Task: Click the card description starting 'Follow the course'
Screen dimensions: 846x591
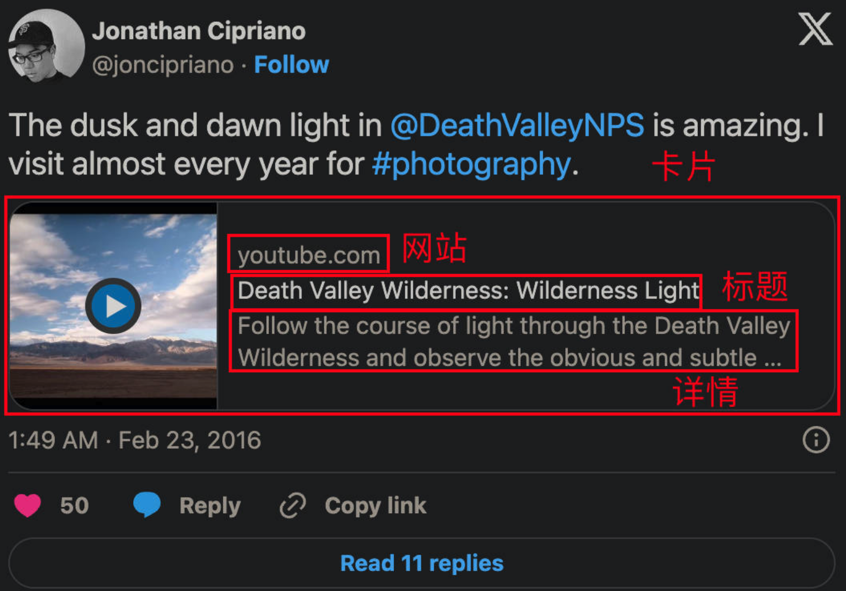Action: pyautogui.click(x=514, y=341)
